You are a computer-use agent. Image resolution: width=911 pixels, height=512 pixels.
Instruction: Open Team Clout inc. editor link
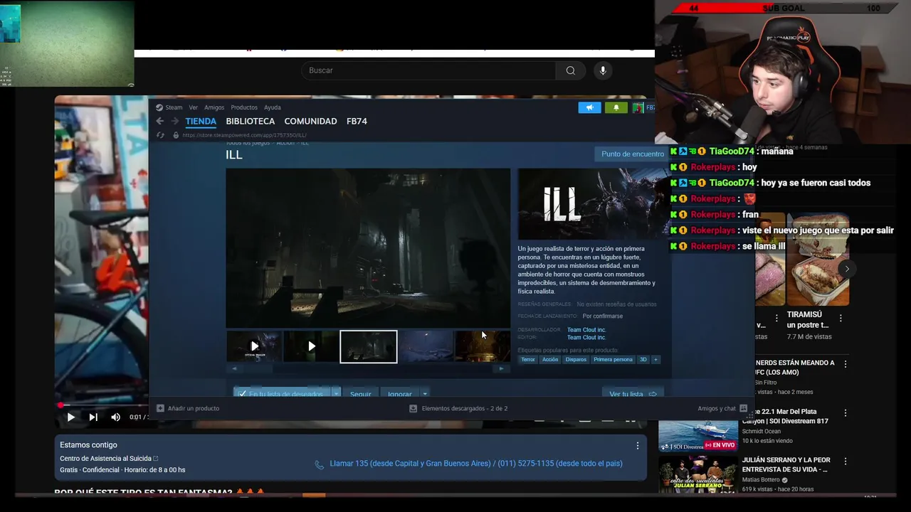click(x=586, y=337)
